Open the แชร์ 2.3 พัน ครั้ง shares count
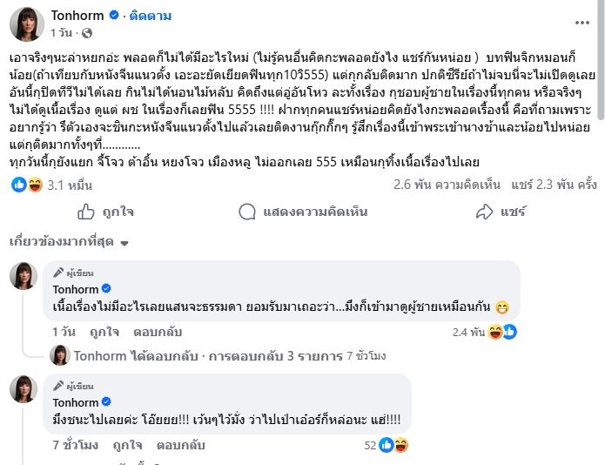 click(x=554, y=185)
